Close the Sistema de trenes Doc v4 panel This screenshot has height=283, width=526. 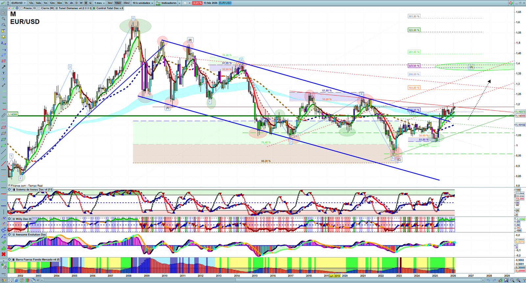click(10, 189)
